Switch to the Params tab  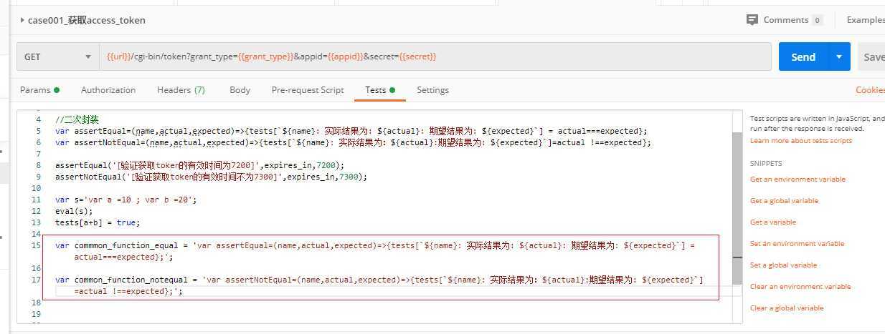[x=39, y=90]
